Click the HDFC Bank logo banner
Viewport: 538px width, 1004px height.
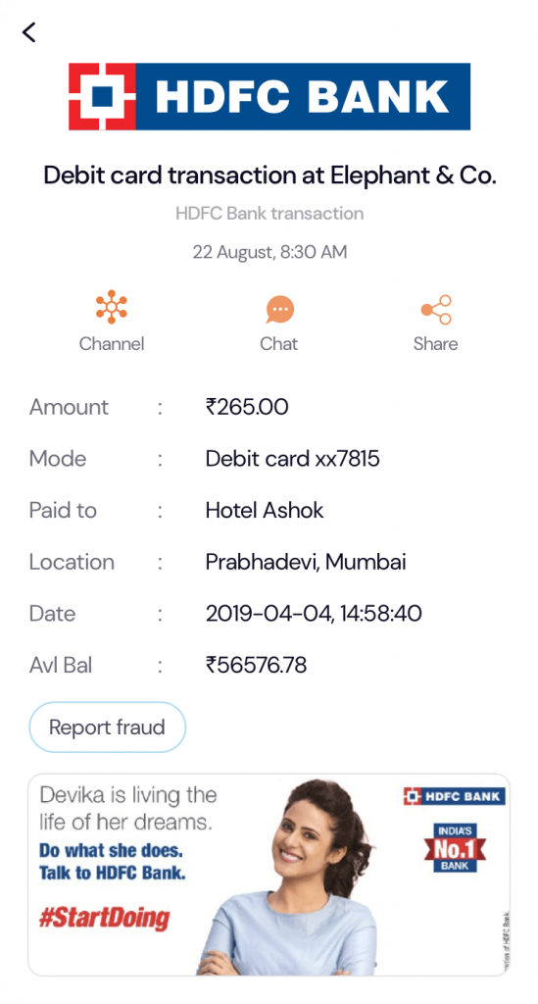(x=269, y=96)
